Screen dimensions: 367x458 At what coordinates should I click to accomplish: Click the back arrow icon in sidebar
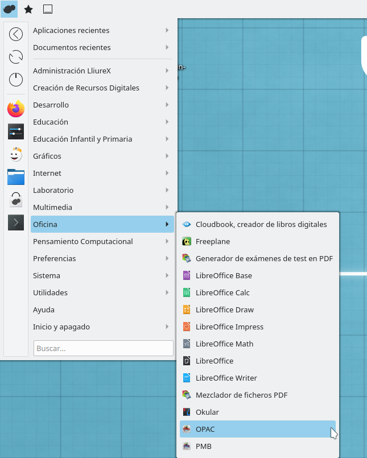pos(16,34)
